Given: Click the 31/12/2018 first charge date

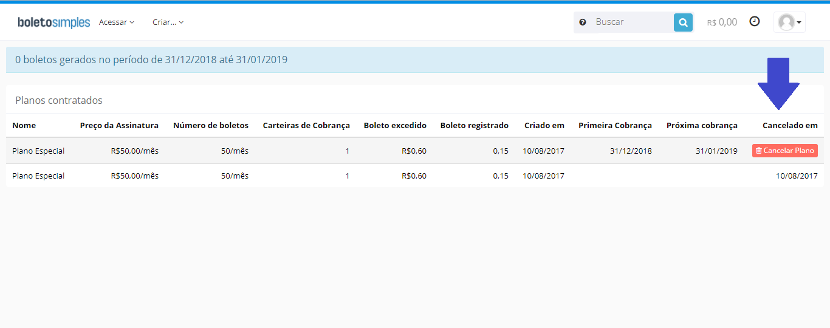Looking at the screenshot, I should click(x=631, y=151).
